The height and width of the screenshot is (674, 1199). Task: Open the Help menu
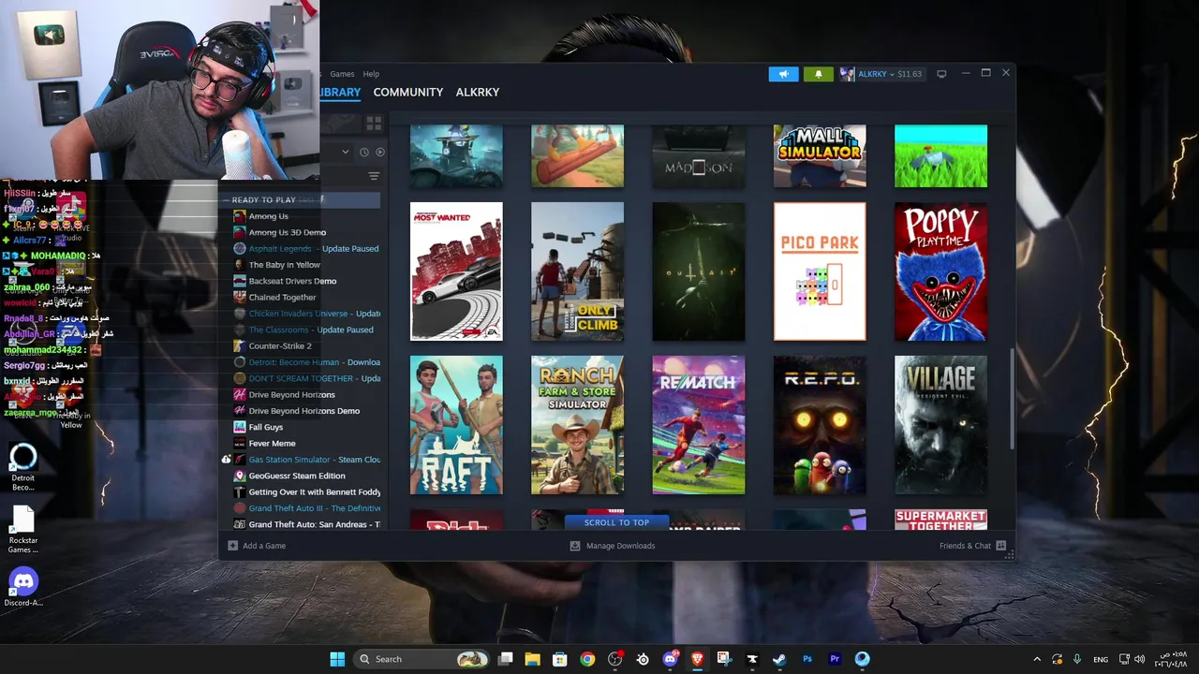tap(371, 74)
